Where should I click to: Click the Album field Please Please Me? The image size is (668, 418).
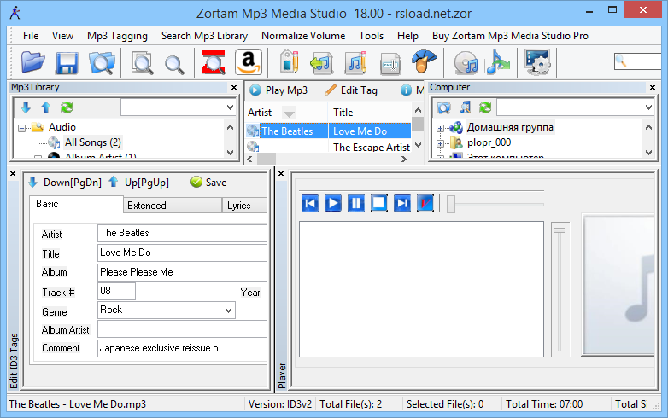point(182,273)
